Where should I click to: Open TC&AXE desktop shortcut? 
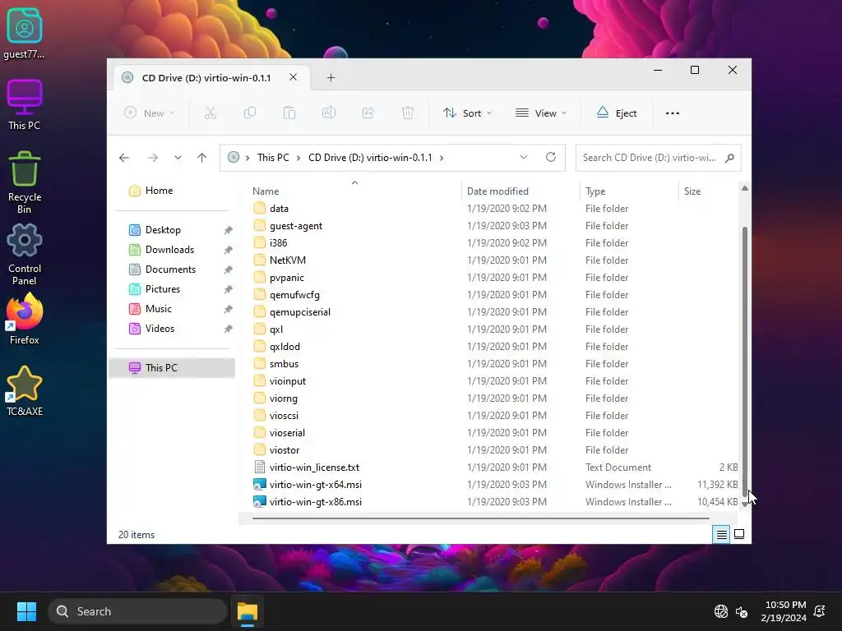[x=24, y=392]
